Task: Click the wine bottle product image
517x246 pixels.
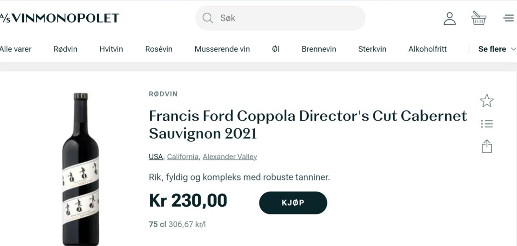Action: pyautogui.click(x=80, y=170)
